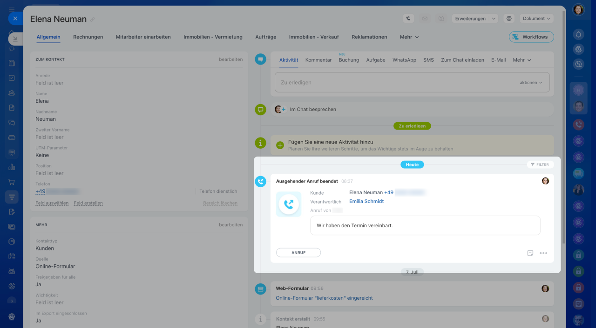The image size is (596, 328).
Task: Click the Feld erstellen link
Action: pyautogui.click(x=88, y=203)
